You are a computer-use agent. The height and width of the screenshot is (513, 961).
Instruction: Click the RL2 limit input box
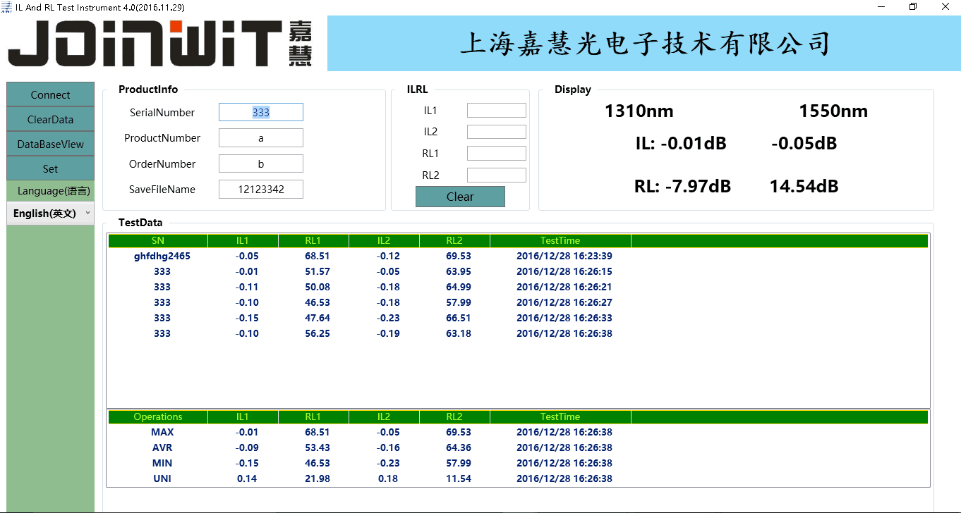pyautogui.click(x=496, y=175)
